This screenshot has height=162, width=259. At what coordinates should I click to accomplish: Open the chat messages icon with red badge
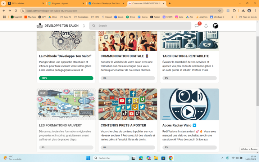pyautogui.click(x=196, y=26)
